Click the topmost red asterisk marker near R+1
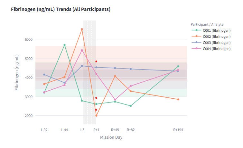Viewport: 243px width, 148px height. (96, 62)
